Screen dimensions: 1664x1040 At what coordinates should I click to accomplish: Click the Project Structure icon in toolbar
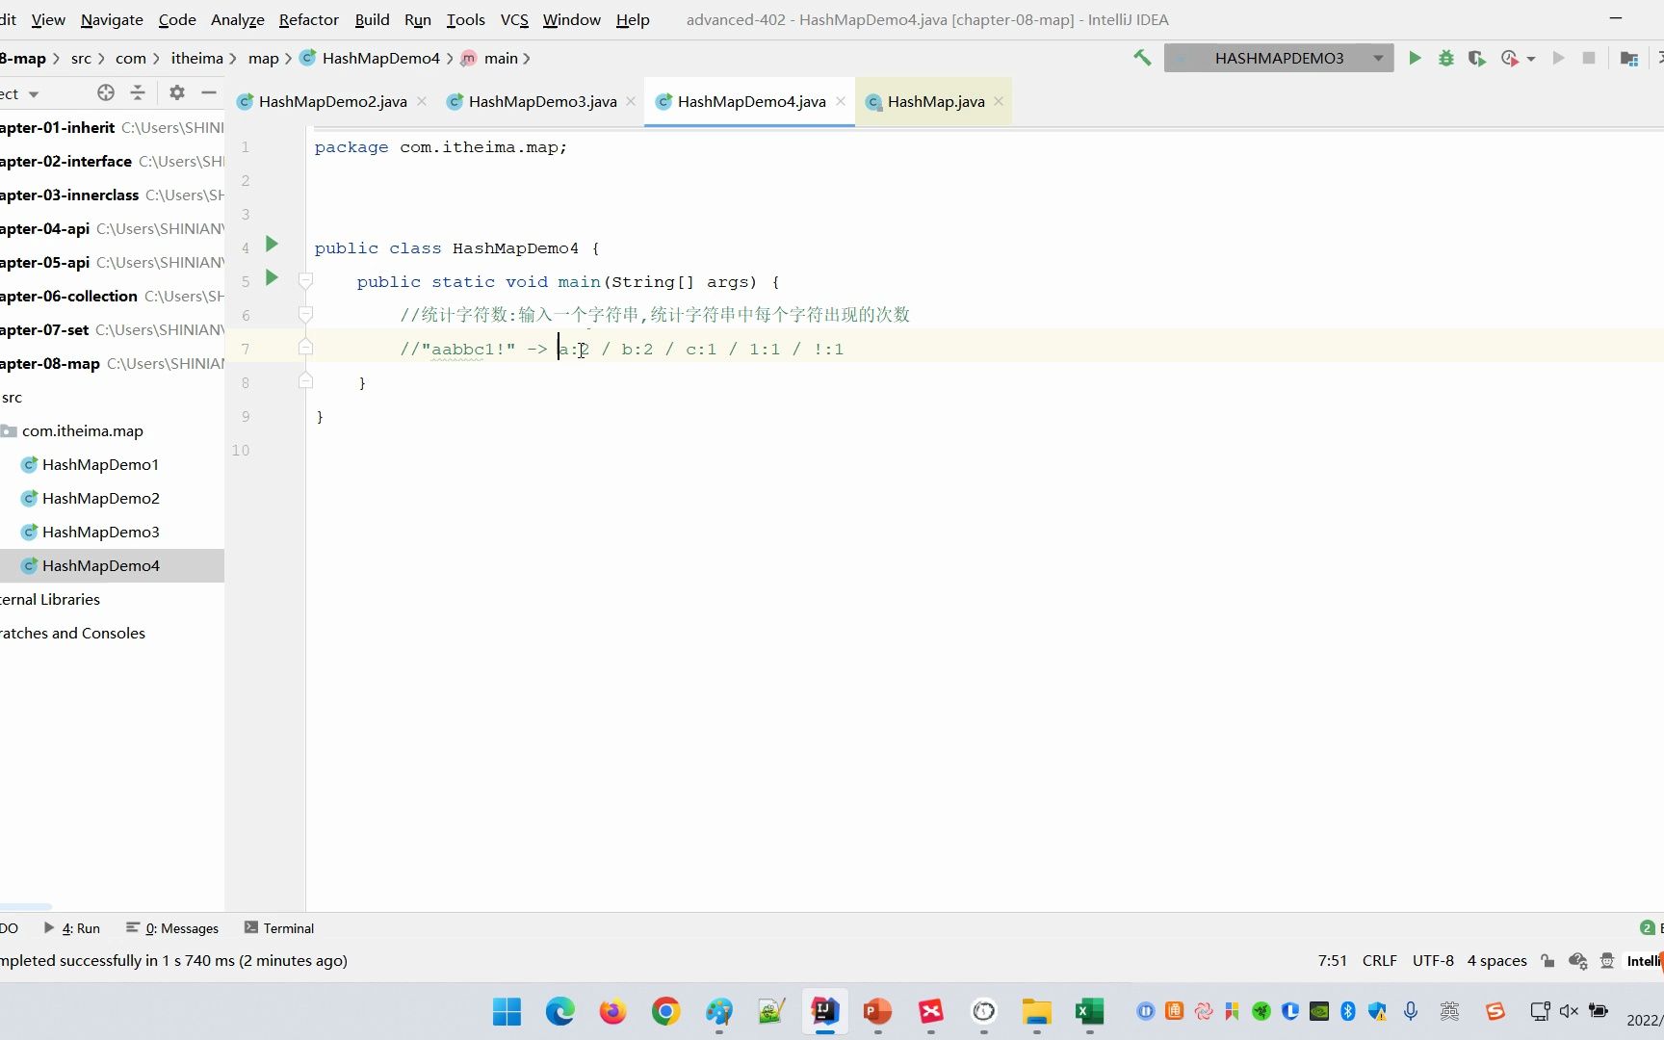point(1629,58)
